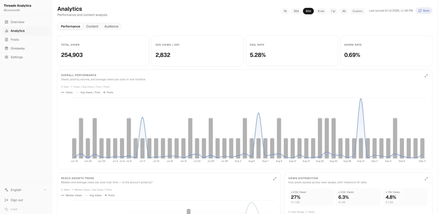
Task: Expand the Views Distribution chart
Action: point(426,179)
